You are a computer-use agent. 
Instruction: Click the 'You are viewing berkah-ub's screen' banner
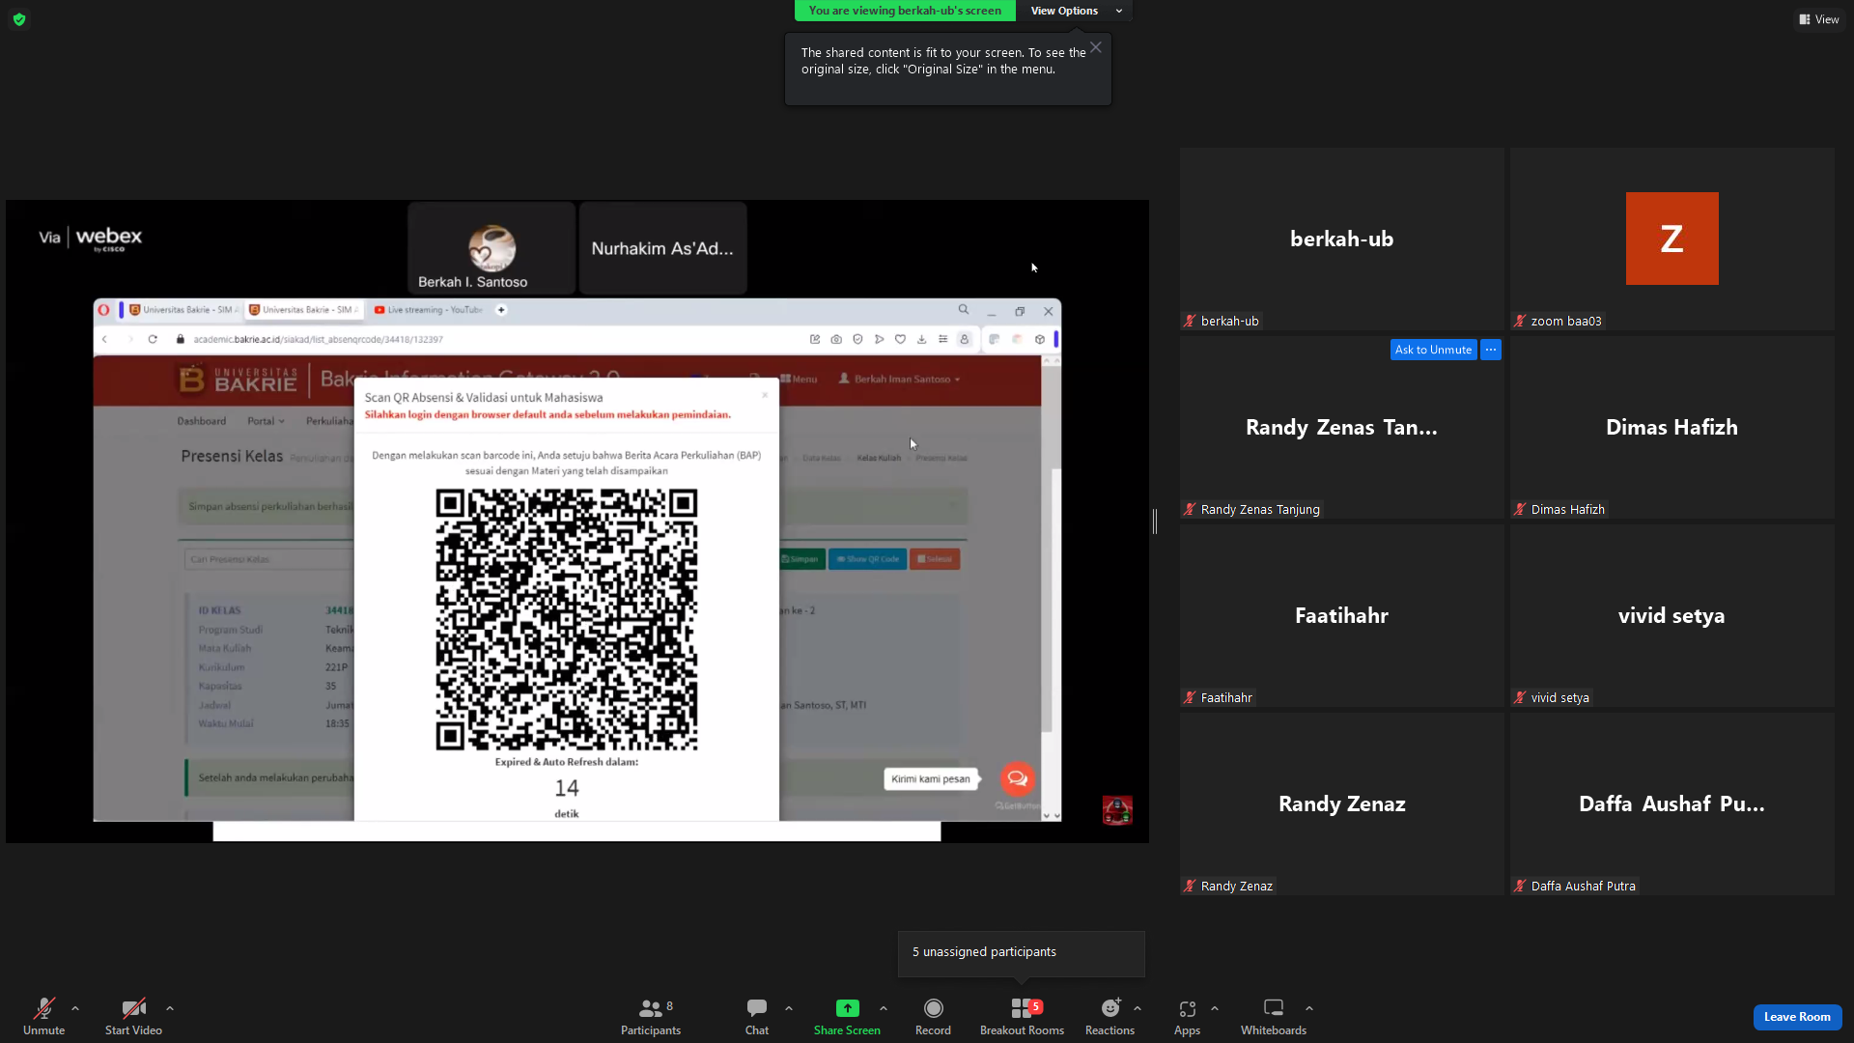[x=905, y=11]
